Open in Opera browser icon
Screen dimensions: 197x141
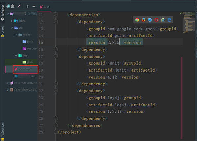click(x=156, y=20)
